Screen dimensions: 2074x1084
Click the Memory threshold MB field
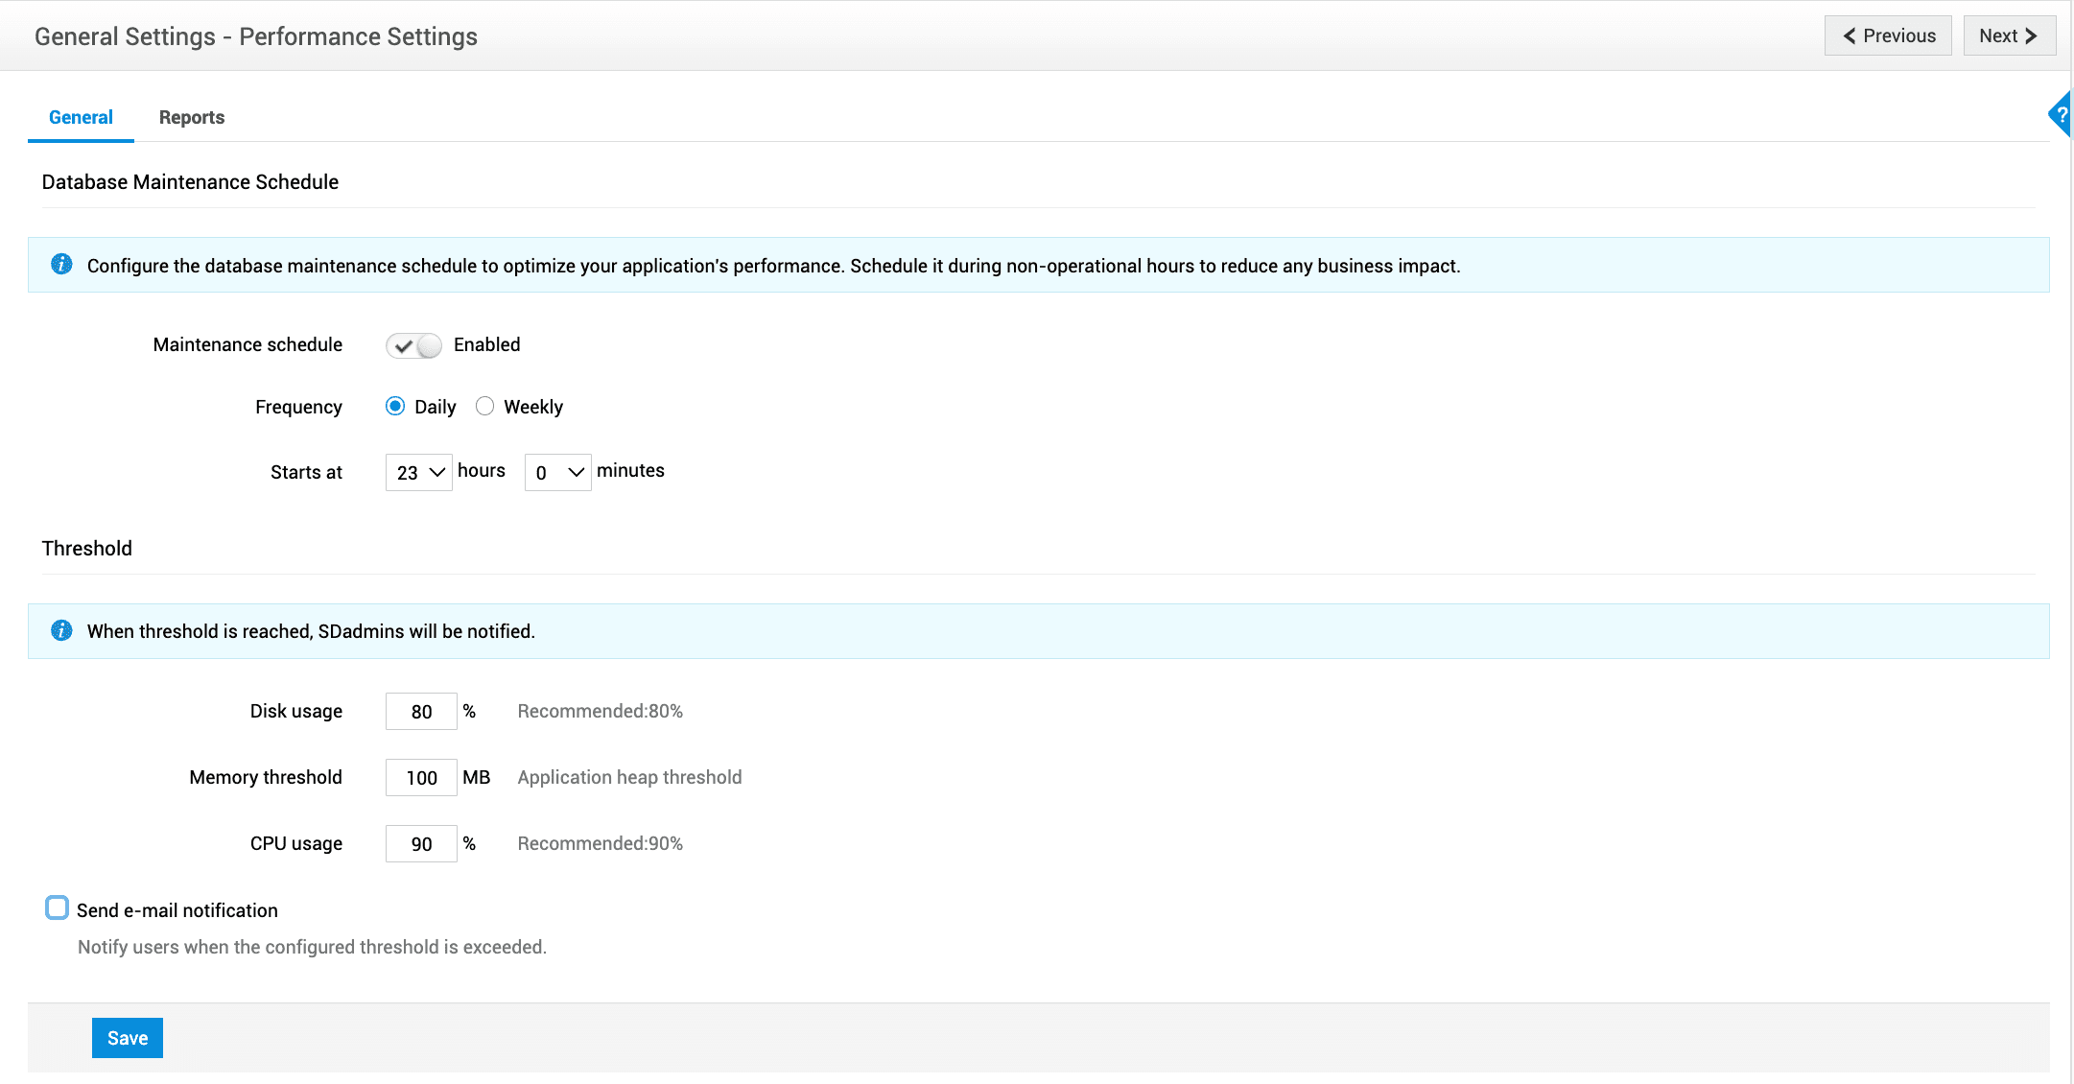click(421, 778)
